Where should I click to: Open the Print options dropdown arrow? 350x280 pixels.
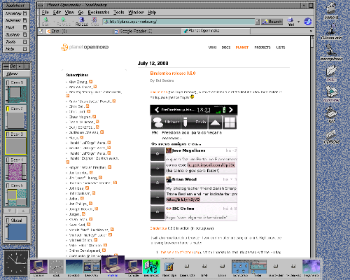298,22
